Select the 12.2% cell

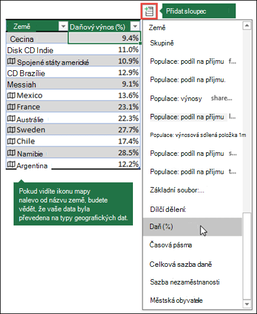coord(104,164)
